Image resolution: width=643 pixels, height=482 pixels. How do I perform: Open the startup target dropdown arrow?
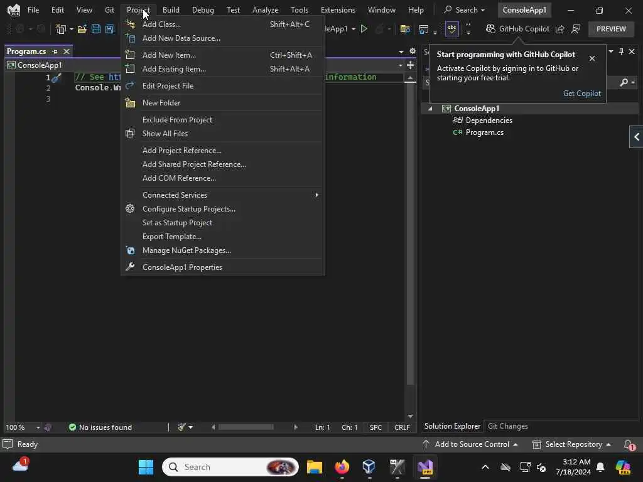click(354, 29)
